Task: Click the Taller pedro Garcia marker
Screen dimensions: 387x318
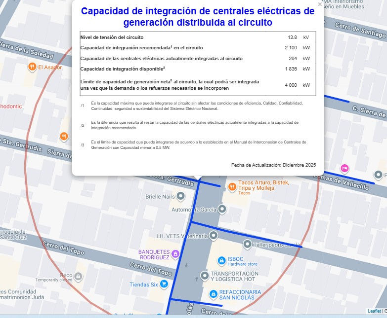Action: (x=247, y=244)
